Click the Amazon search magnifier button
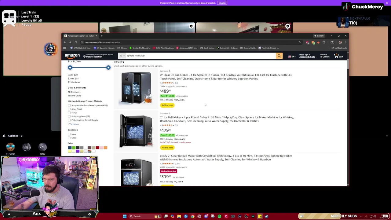 click(279, 56)
